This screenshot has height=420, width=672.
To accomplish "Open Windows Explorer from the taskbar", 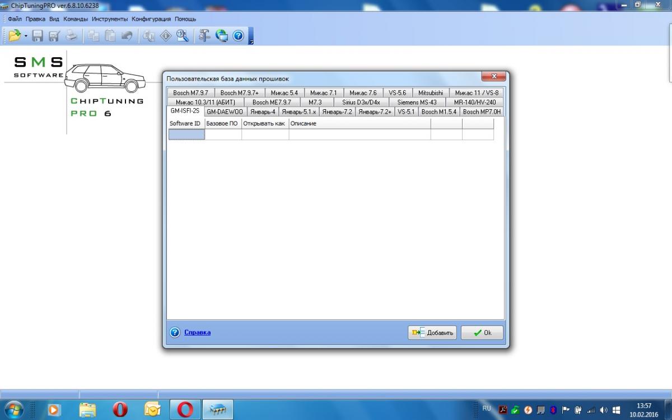I will point(87,410).
